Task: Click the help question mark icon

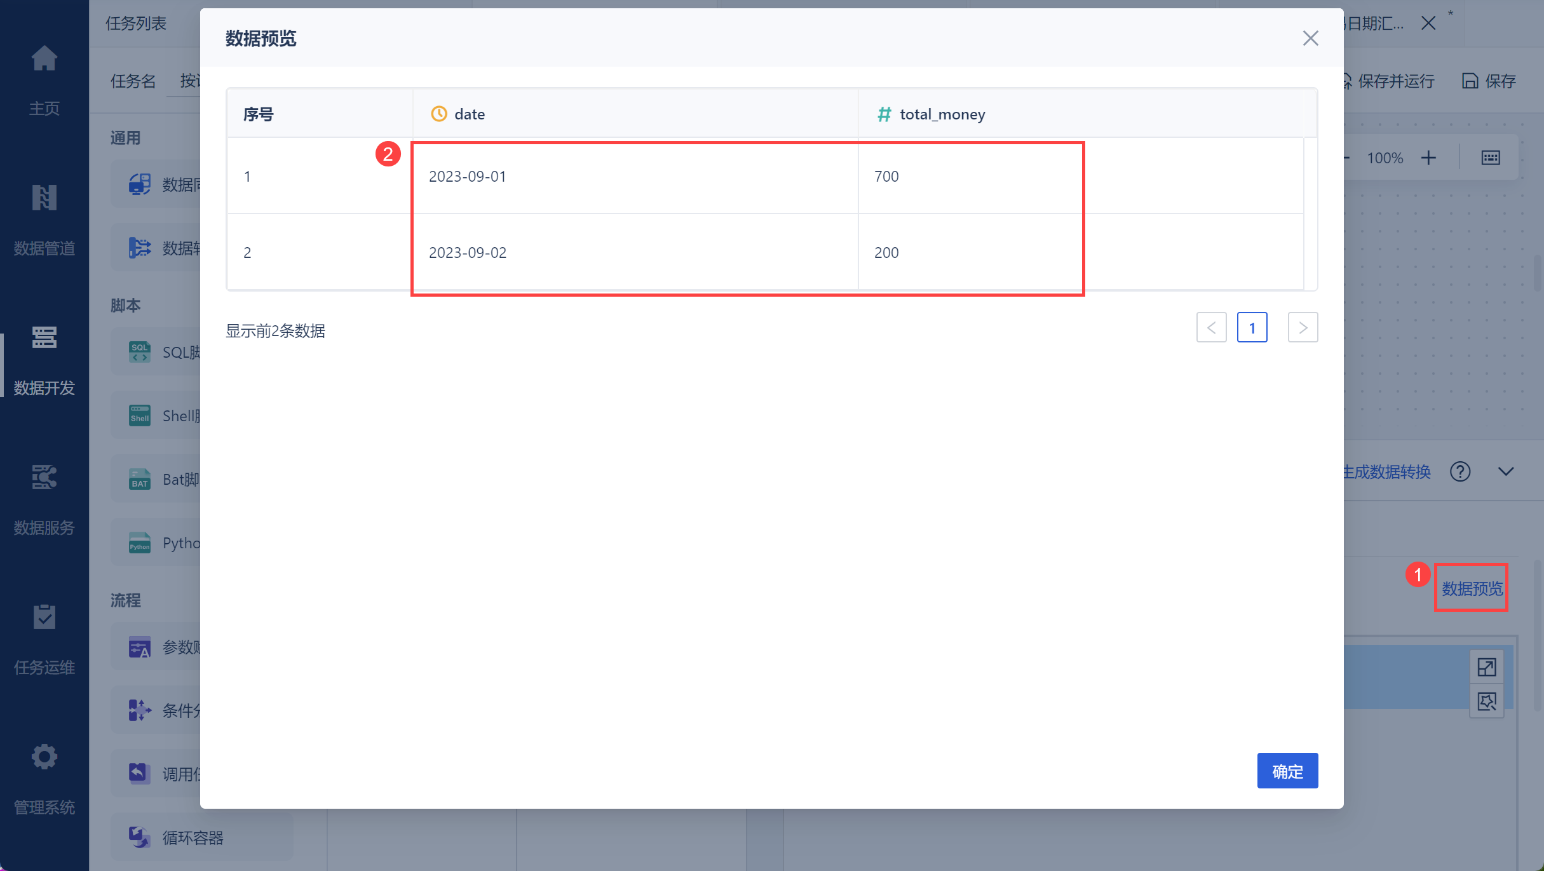Action: point(1460,472)
